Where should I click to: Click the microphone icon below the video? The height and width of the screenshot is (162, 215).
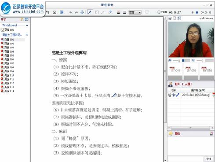click(193, 60)
